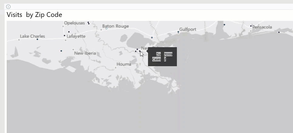The image size is (293, 133).
Task: Click the Gulfport city label
Action: click(188, 29)
